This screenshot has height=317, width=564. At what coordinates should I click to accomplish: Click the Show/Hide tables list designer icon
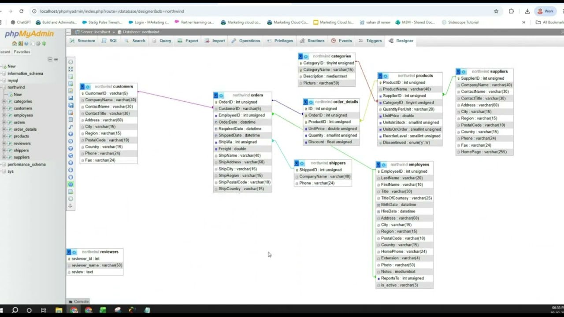[70, 62]
